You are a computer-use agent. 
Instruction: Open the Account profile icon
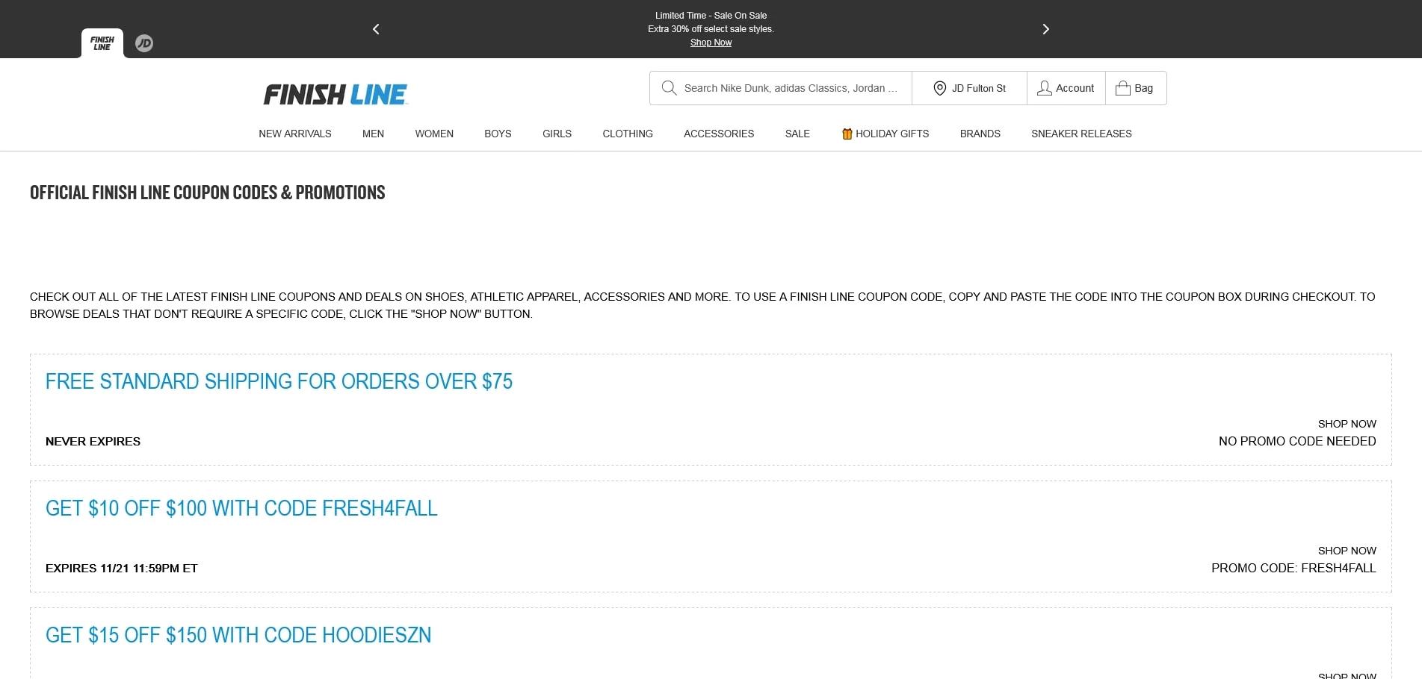tap(1044, 88)
